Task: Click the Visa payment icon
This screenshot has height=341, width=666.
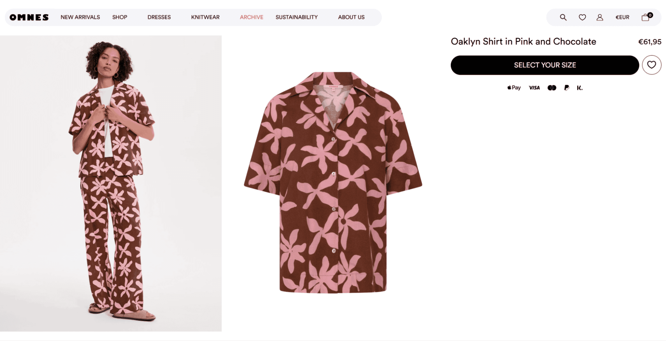Action: 534,88
